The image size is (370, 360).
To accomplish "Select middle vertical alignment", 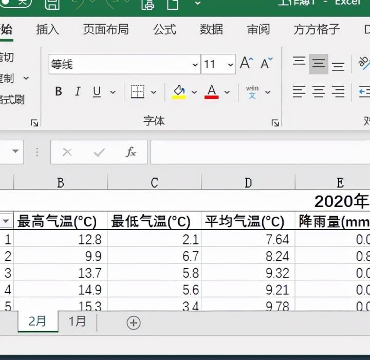I will (x=319, y=64).
